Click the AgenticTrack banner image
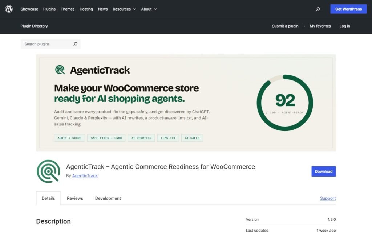 [x=186, y=103]
